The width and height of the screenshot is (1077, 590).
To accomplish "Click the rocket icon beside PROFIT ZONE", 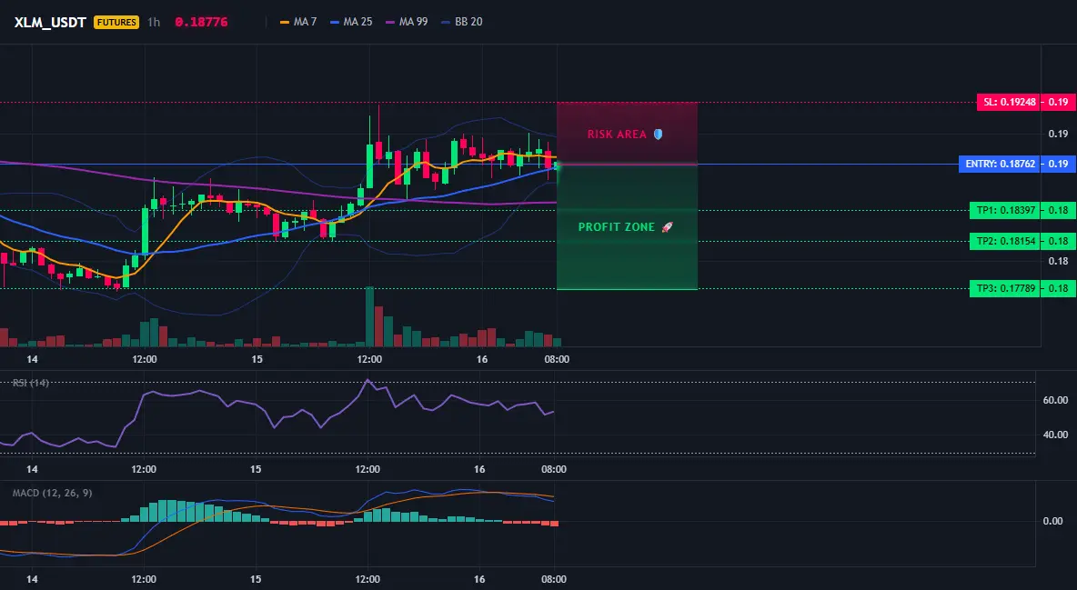I will click(x=667, y=226).
